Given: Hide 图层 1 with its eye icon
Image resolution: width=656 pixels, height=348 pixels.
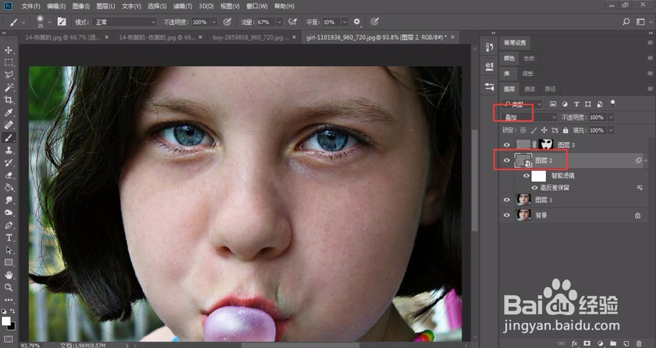Looking at the screenshot, I should click(506, 200).
